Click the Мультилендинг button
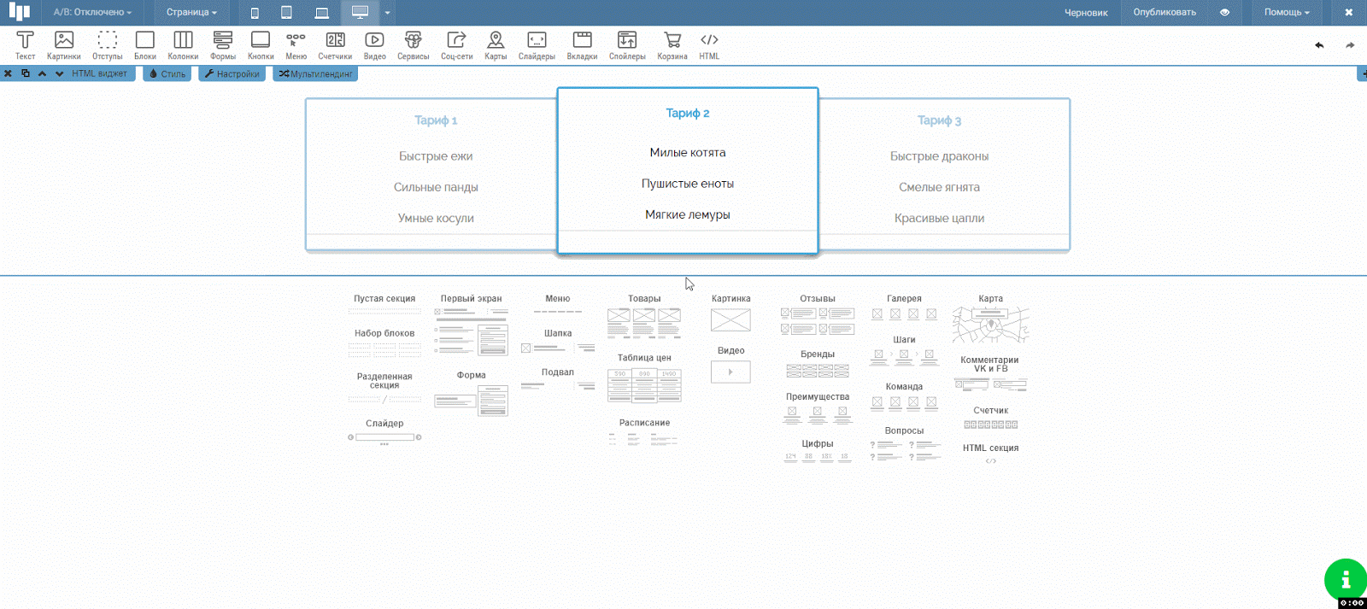1367x609 pixels. coord(315,74)
